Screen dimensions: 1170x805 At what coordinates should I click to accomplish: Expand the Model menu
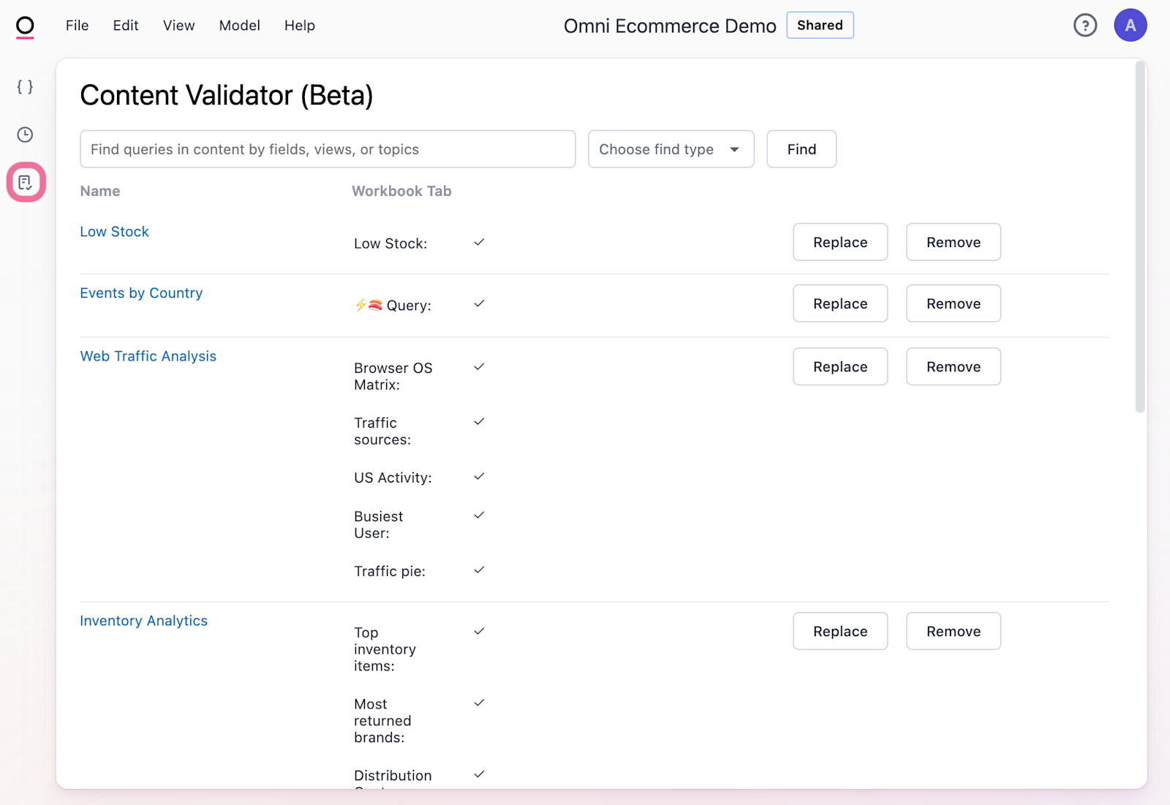pyautogui.click(x=239, y=25)
